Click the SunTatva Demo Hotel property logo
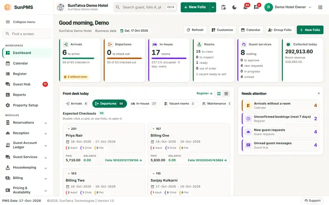 [61, 7]
